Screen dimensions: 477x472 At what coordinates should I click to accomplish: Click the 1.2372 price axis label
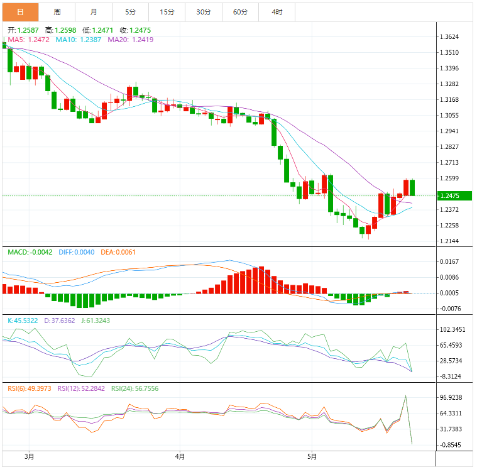coord(449,210)
